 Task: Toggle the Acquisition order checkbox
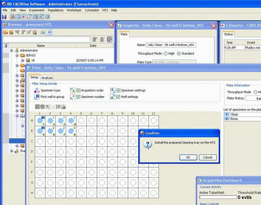coord(78,90)
